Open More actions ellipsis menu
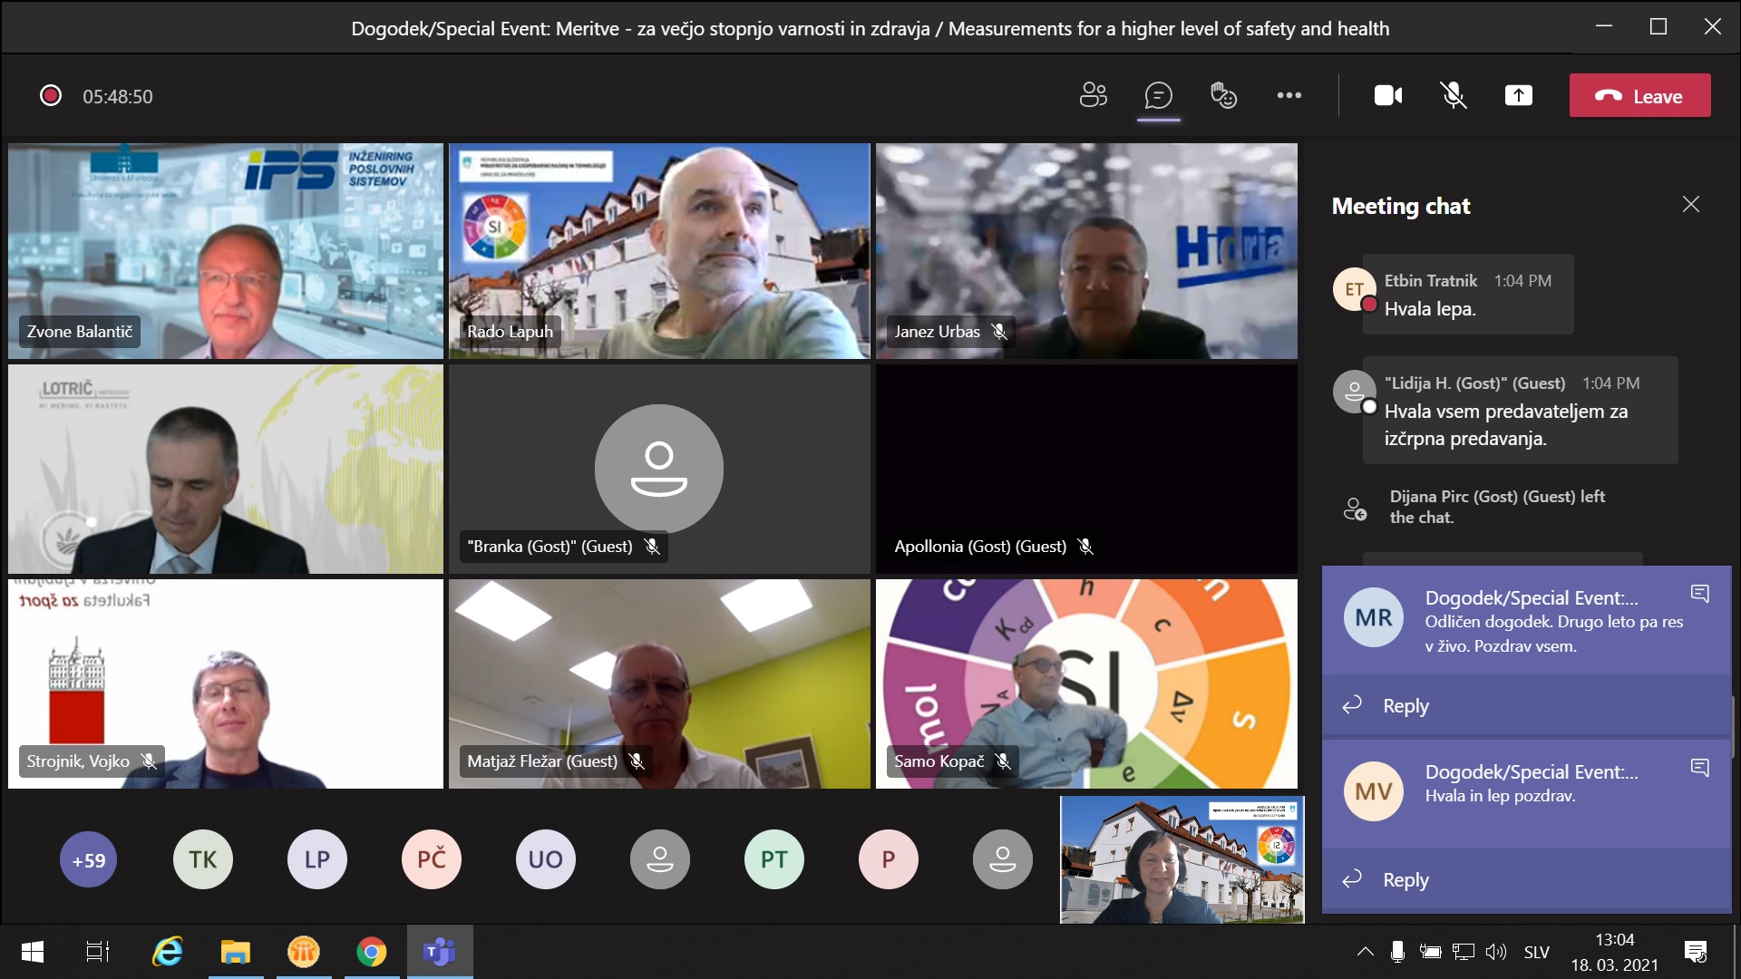The image size is (1741, 979). pyautogui.click(x=1289, y=95)
